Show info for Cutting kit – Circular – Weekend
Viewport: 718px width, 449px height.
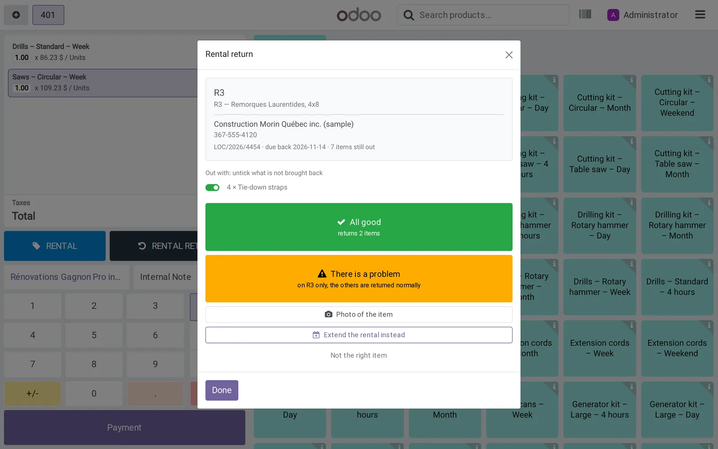point(709,80)
